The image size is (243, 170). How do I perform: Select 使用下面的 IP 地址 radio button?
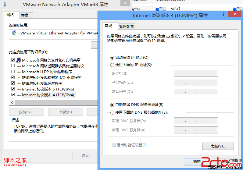click(x=113, y=65)
